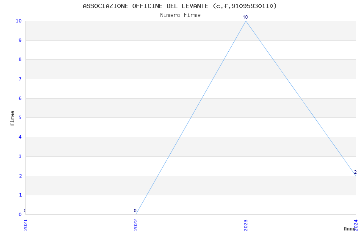Select the 2021 x-axis tick label
The height and width of the screenshot is (233, 360).
[x=25, y=225]
